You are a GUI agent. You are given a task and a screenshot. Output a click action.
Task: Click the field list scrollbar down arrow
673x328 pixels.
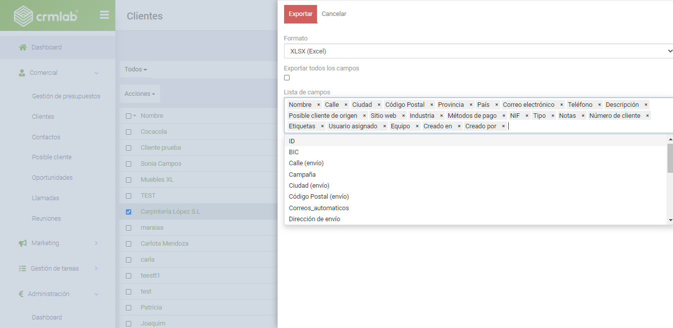(x=670, y=220)
